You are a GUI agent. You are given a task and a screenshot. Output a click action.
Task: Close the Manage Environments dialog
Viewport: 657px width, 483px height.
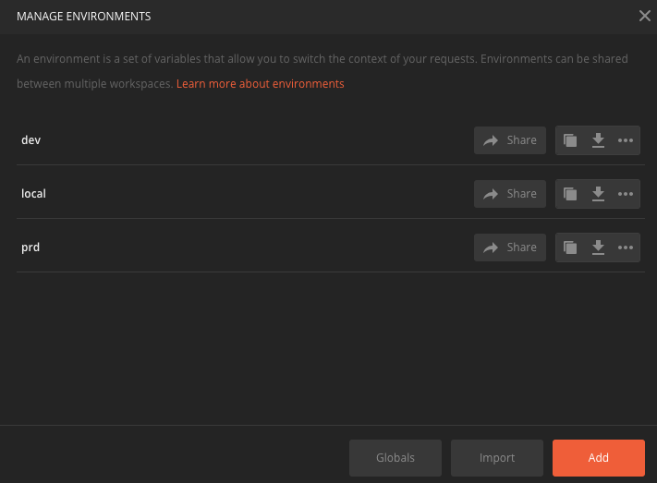[644, 16]
